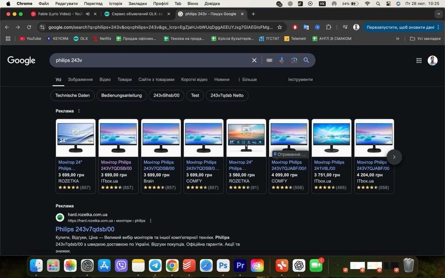Select the 243v7qdsb Netto chip
This screenshot has height=278, width=445.
pos(227,95)
